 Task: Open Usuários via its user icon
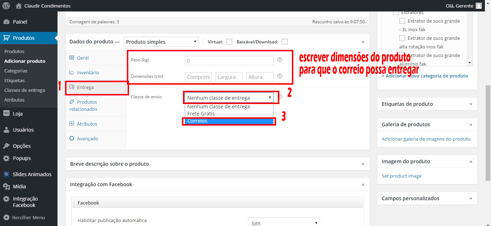[x=6, y=130]
